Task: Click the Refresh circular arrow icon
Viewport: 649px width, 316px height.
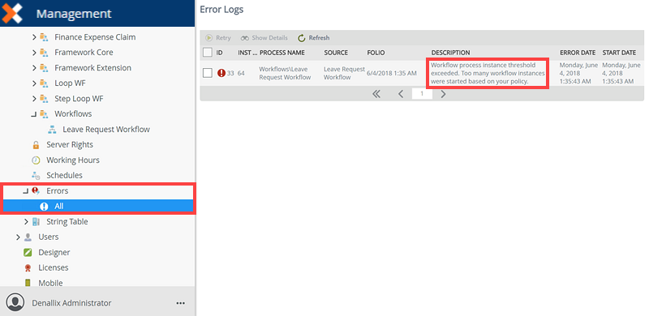Action: coord(302,37)
